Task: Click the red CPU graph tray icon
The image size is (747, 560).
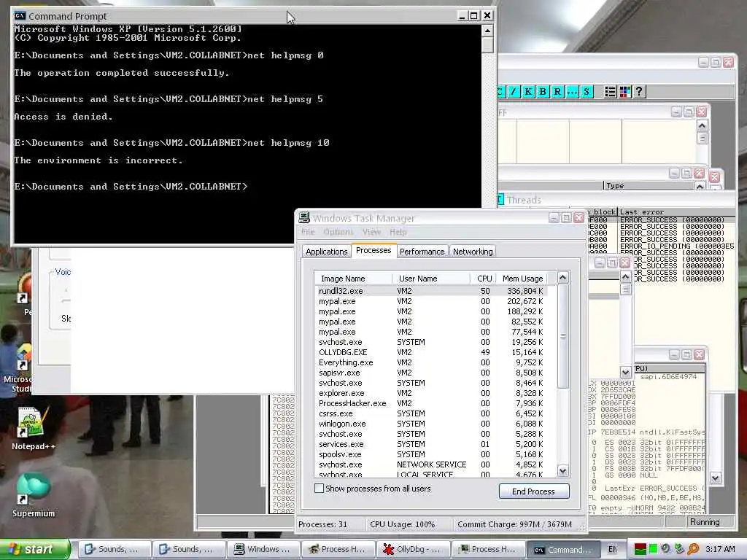Action: pos(640,549)
